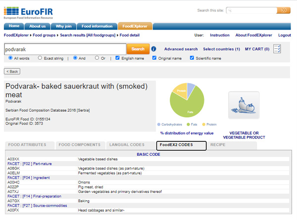Click the food search field containing podvarak
The height and width of the screenshot is (220, 297).
click(x=65, y=49)
